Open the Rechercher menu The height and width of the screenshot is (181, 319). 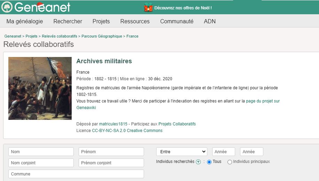68,21
